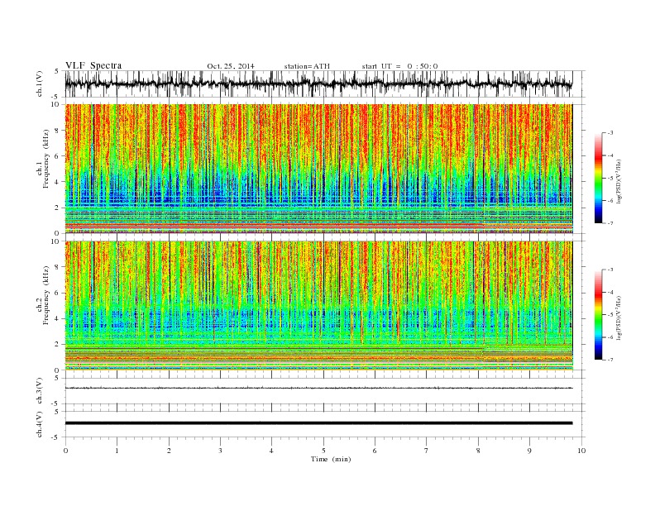
Task: Click time axis tick label '0'
Action: (x=65, y=451)
